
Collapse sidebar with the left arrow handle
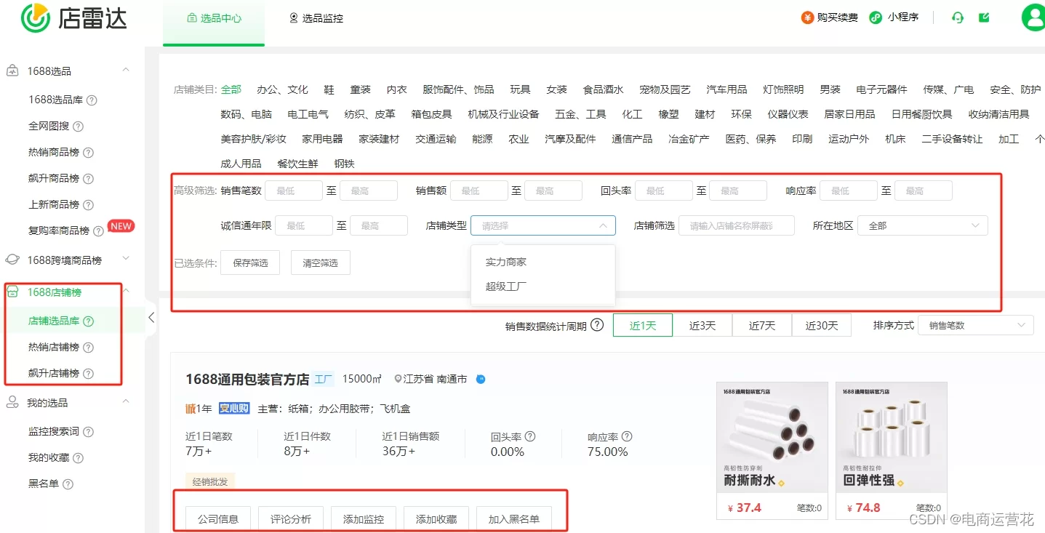tap(151, 317)
